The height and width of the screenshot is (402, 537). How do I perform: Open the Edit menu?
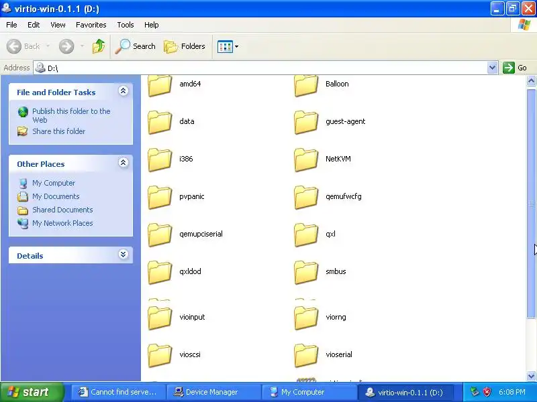point(34,25)
